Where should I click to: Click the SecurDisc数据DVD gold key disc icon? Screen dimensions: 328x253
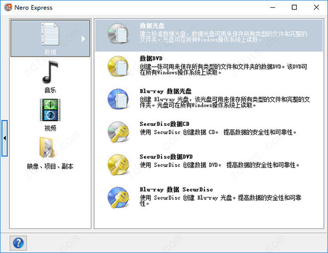click(x=118, y=165)
